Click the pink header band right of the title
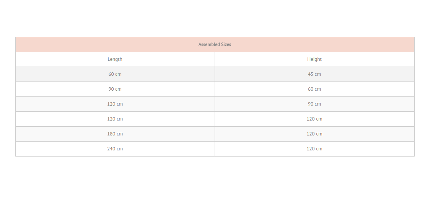430x199 pixels. 323,44
